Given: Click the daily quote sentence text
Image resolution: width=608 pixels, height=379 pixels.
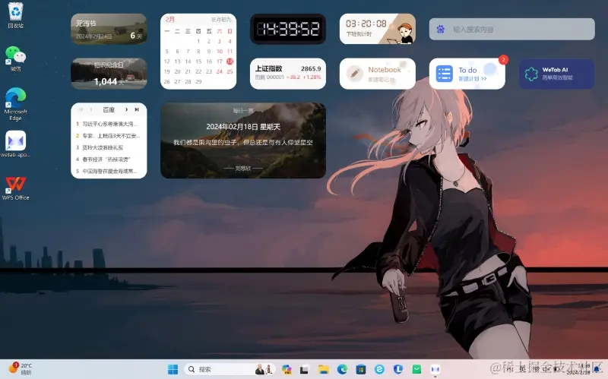Looking at the screenshot, I should pos(243,143).
